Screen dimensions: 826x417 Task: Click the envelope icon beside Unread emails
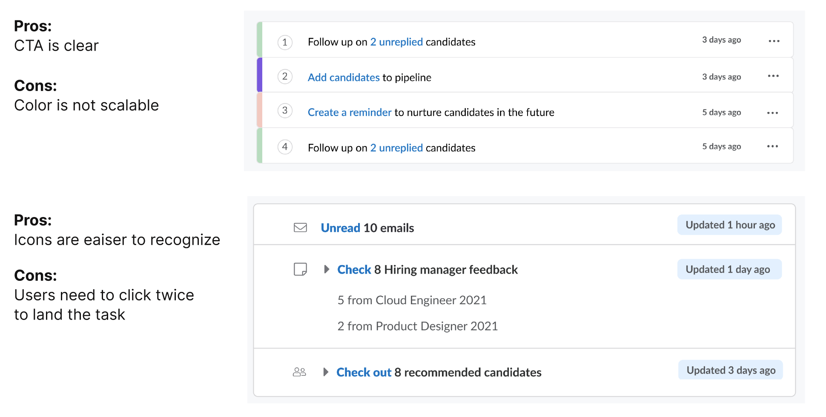click(x=300, y=228)
